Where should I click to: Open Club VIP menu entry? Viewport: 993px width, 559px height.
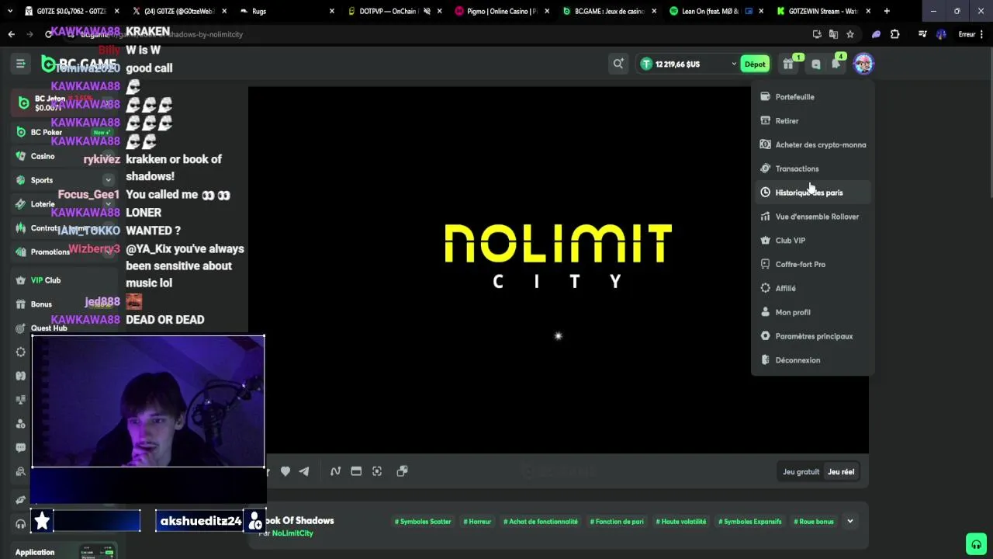[x=812, y=241]
